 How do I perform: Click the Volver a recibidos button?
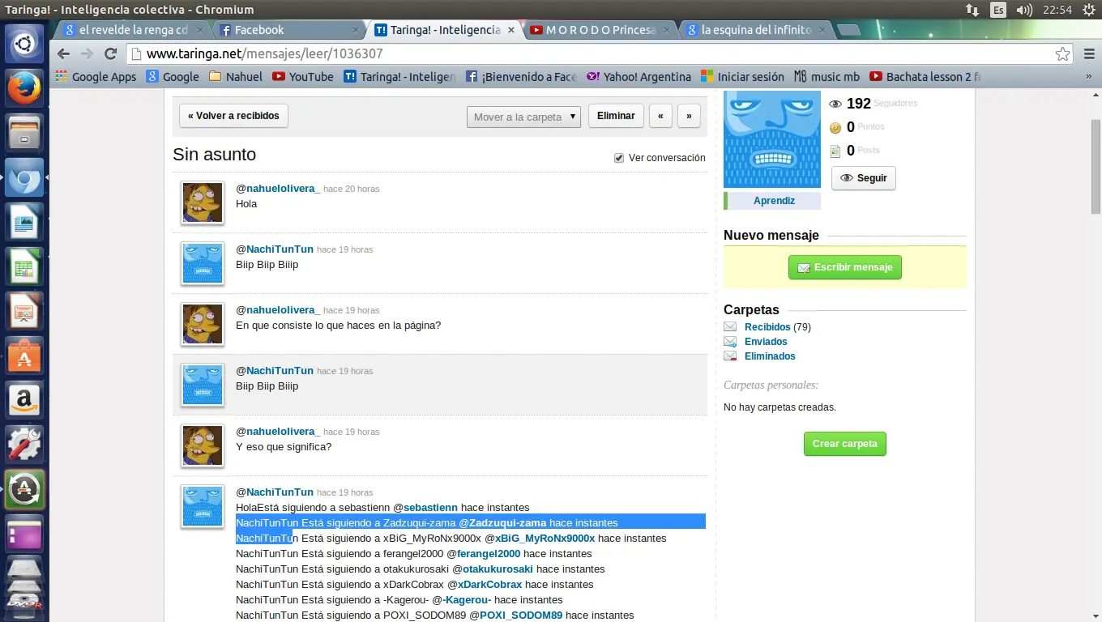[x=233, y=116]
